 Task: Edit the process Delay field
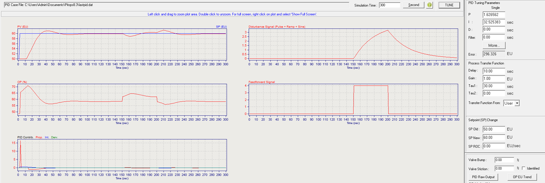pyautogui.click(x=494, y=71)
